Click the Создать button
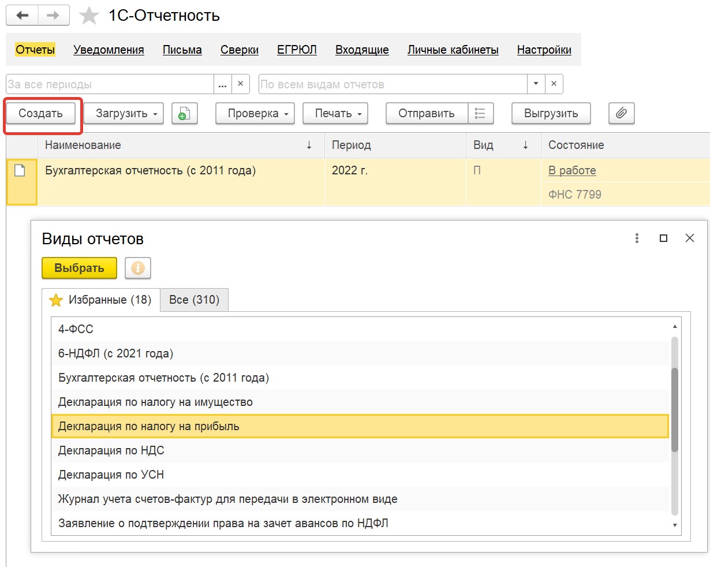This screenshot has width=710, height=567. pos(40,114)
